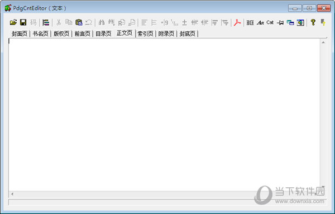Select the 正文页 tab

pos(125,33)
